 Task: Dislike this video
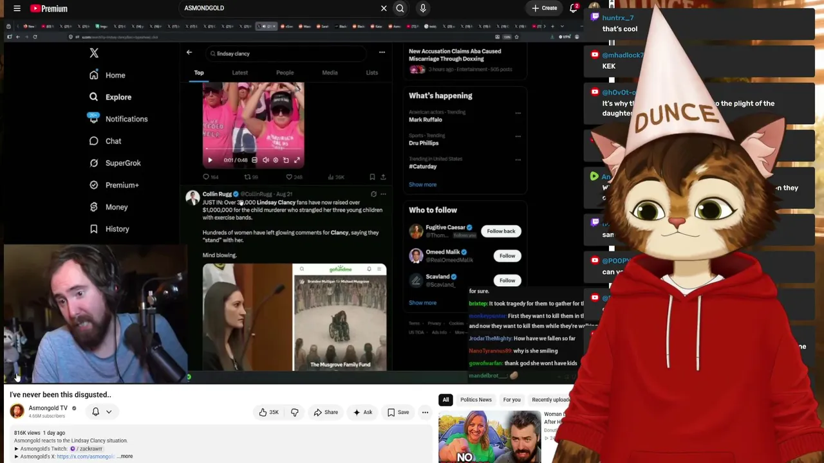point(295,412)
